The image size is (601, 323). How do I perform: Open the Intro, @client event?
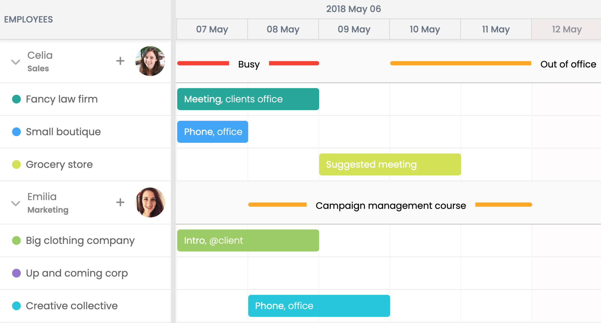(x=248, y=240)
